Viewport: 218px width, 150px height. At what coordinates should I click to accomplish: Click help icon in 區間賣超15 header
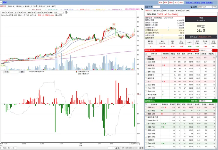pyautogui.click(x=190, y=101)
